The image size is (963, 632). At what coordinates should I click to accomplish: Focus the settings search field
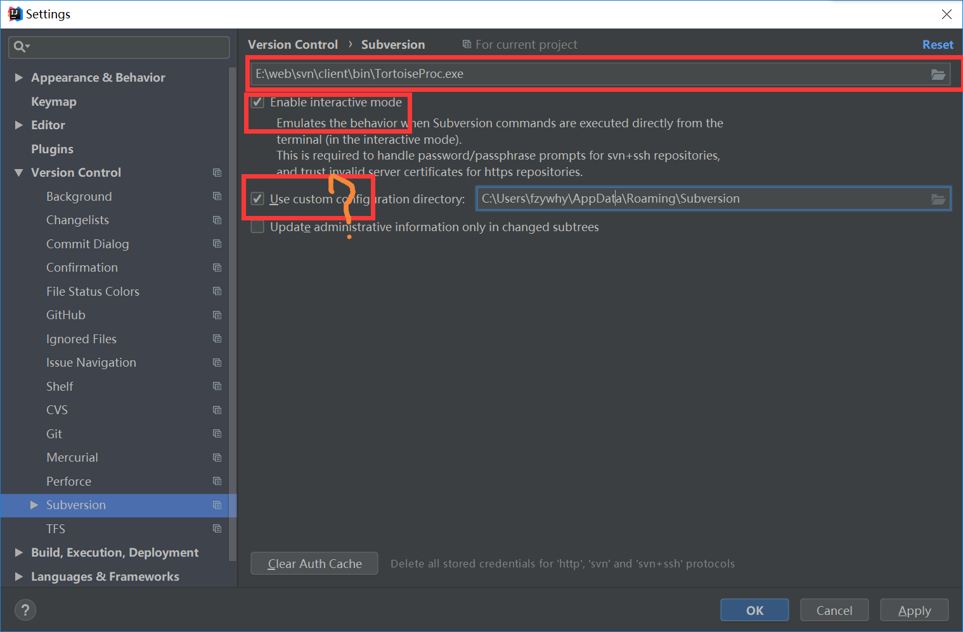click(x=119, y=47)
